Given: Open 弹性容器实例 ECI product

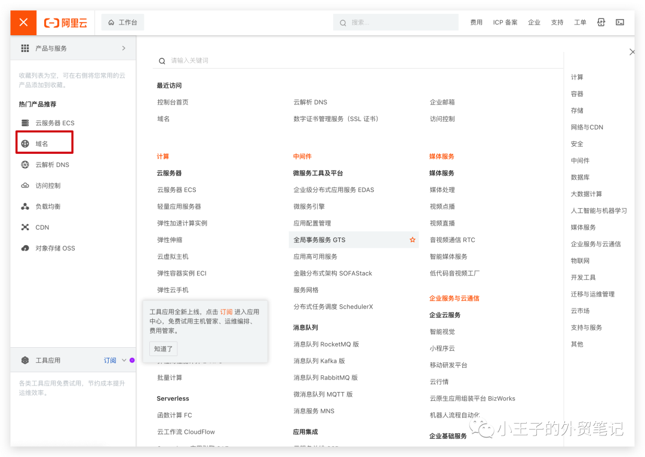Looking at the screenshot, I should point(182,273).
